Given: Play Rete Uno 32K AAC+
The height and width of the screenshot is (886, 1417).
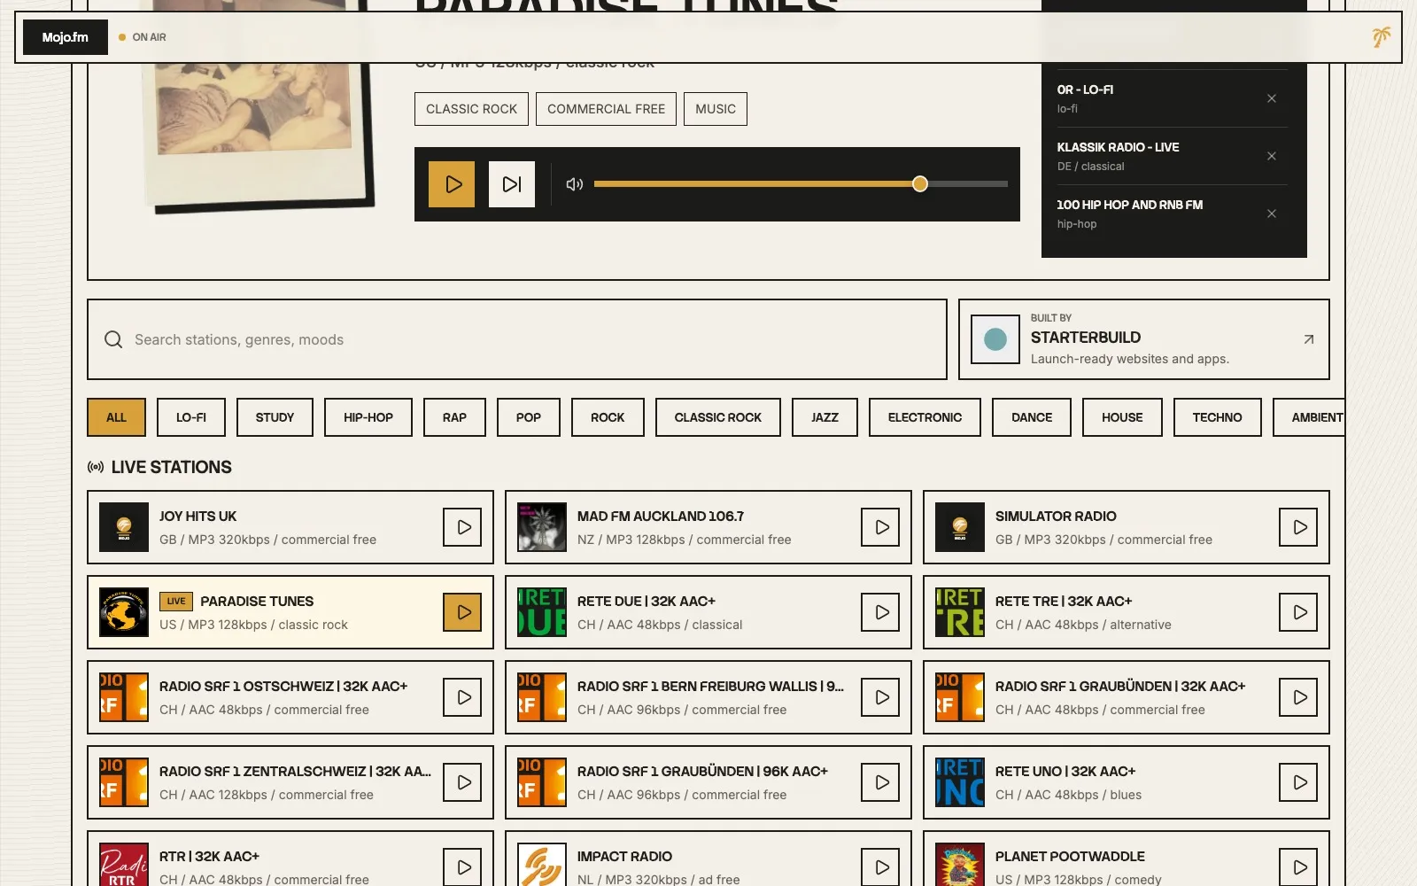Looking at the screenshot, I should pos(1298,782).
